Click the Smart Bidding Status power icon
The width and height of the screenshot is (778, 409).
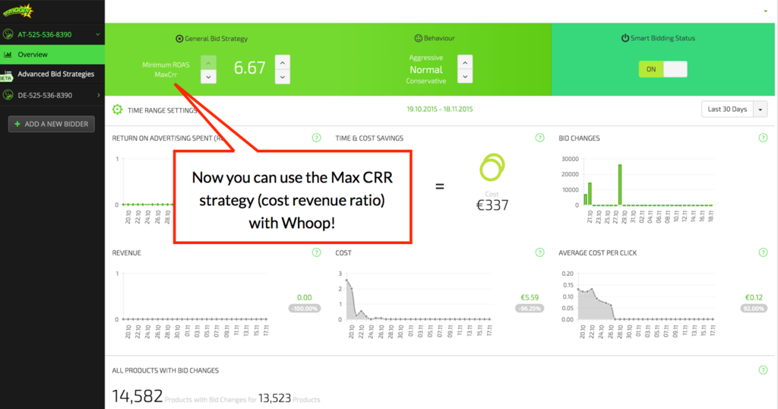[625, 38]
